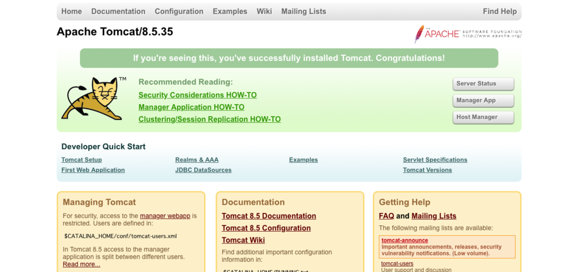Click the Apache Software Foundation feather logo
Image resolution: width=582 pixels, height=272 pixels.
click(x=468, y=34)
